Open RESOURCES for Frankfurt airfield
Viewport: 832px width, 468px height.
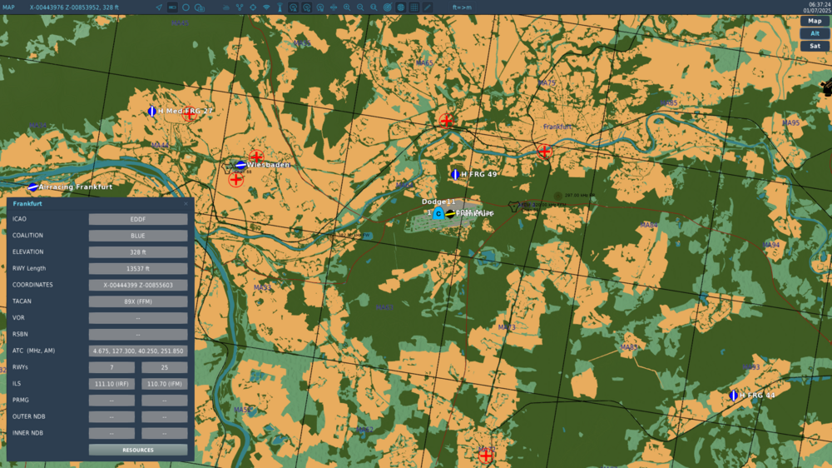[138, 450]
